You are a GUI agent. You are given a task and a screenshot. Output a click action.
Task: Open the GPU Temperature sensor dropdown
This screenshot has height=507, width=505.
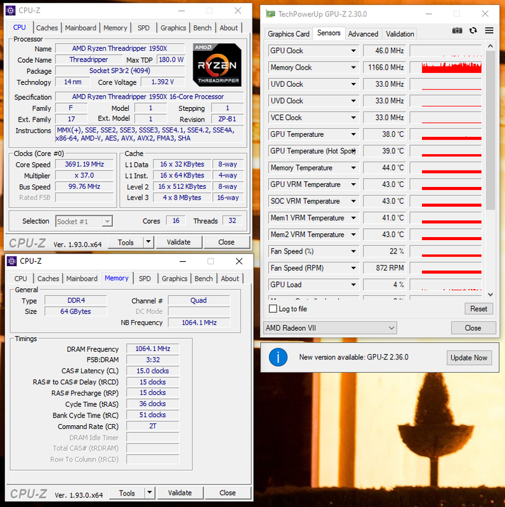point(353,134)
